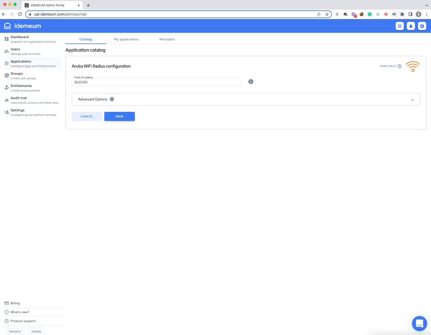The image size is (431, 335).
Task: Click the info icon next to Advanced Options
Action: point(112,99)
